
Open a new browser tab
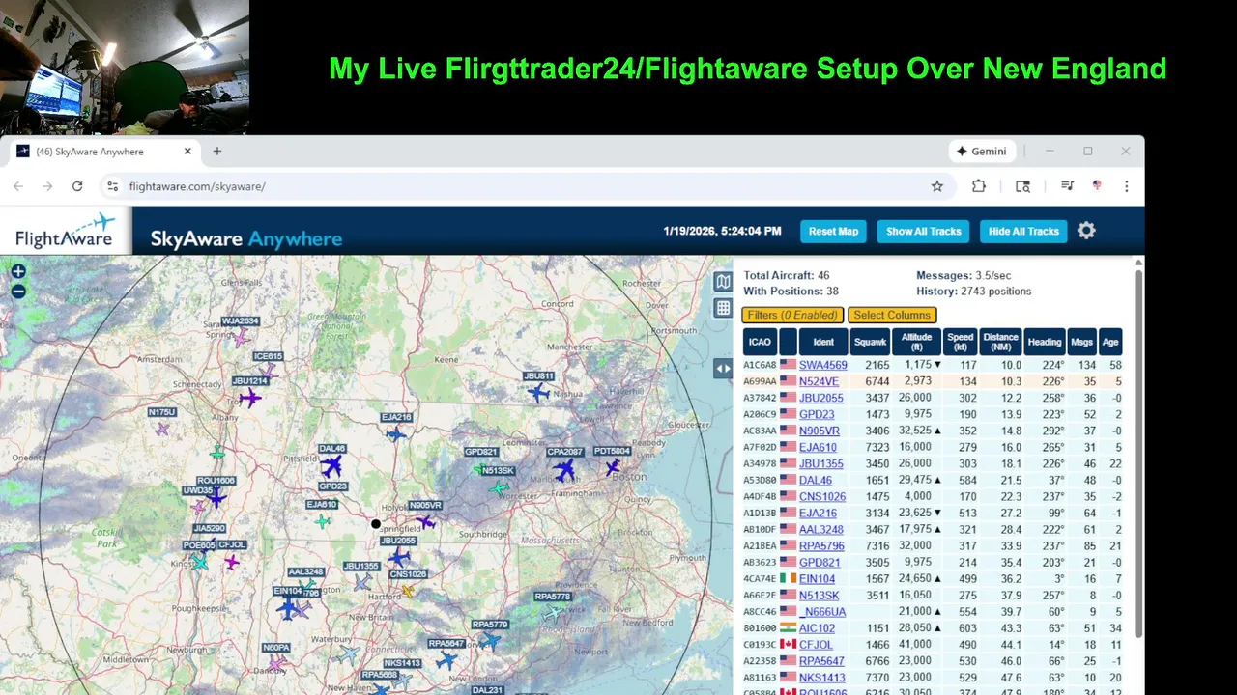click(x=217, y=152)
